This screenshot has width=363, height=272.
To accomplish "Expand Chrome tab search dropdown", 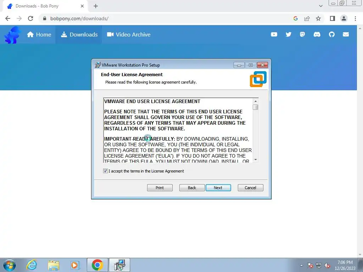I will coord(320,6).
